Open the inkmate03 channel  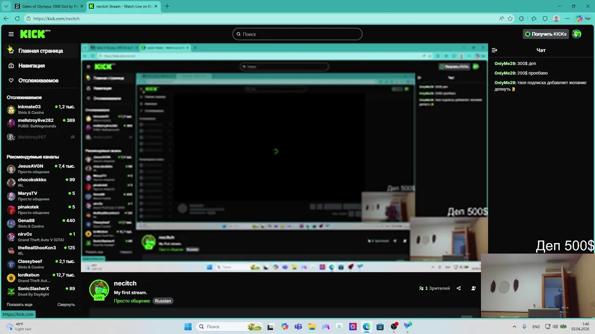point(40,109)
